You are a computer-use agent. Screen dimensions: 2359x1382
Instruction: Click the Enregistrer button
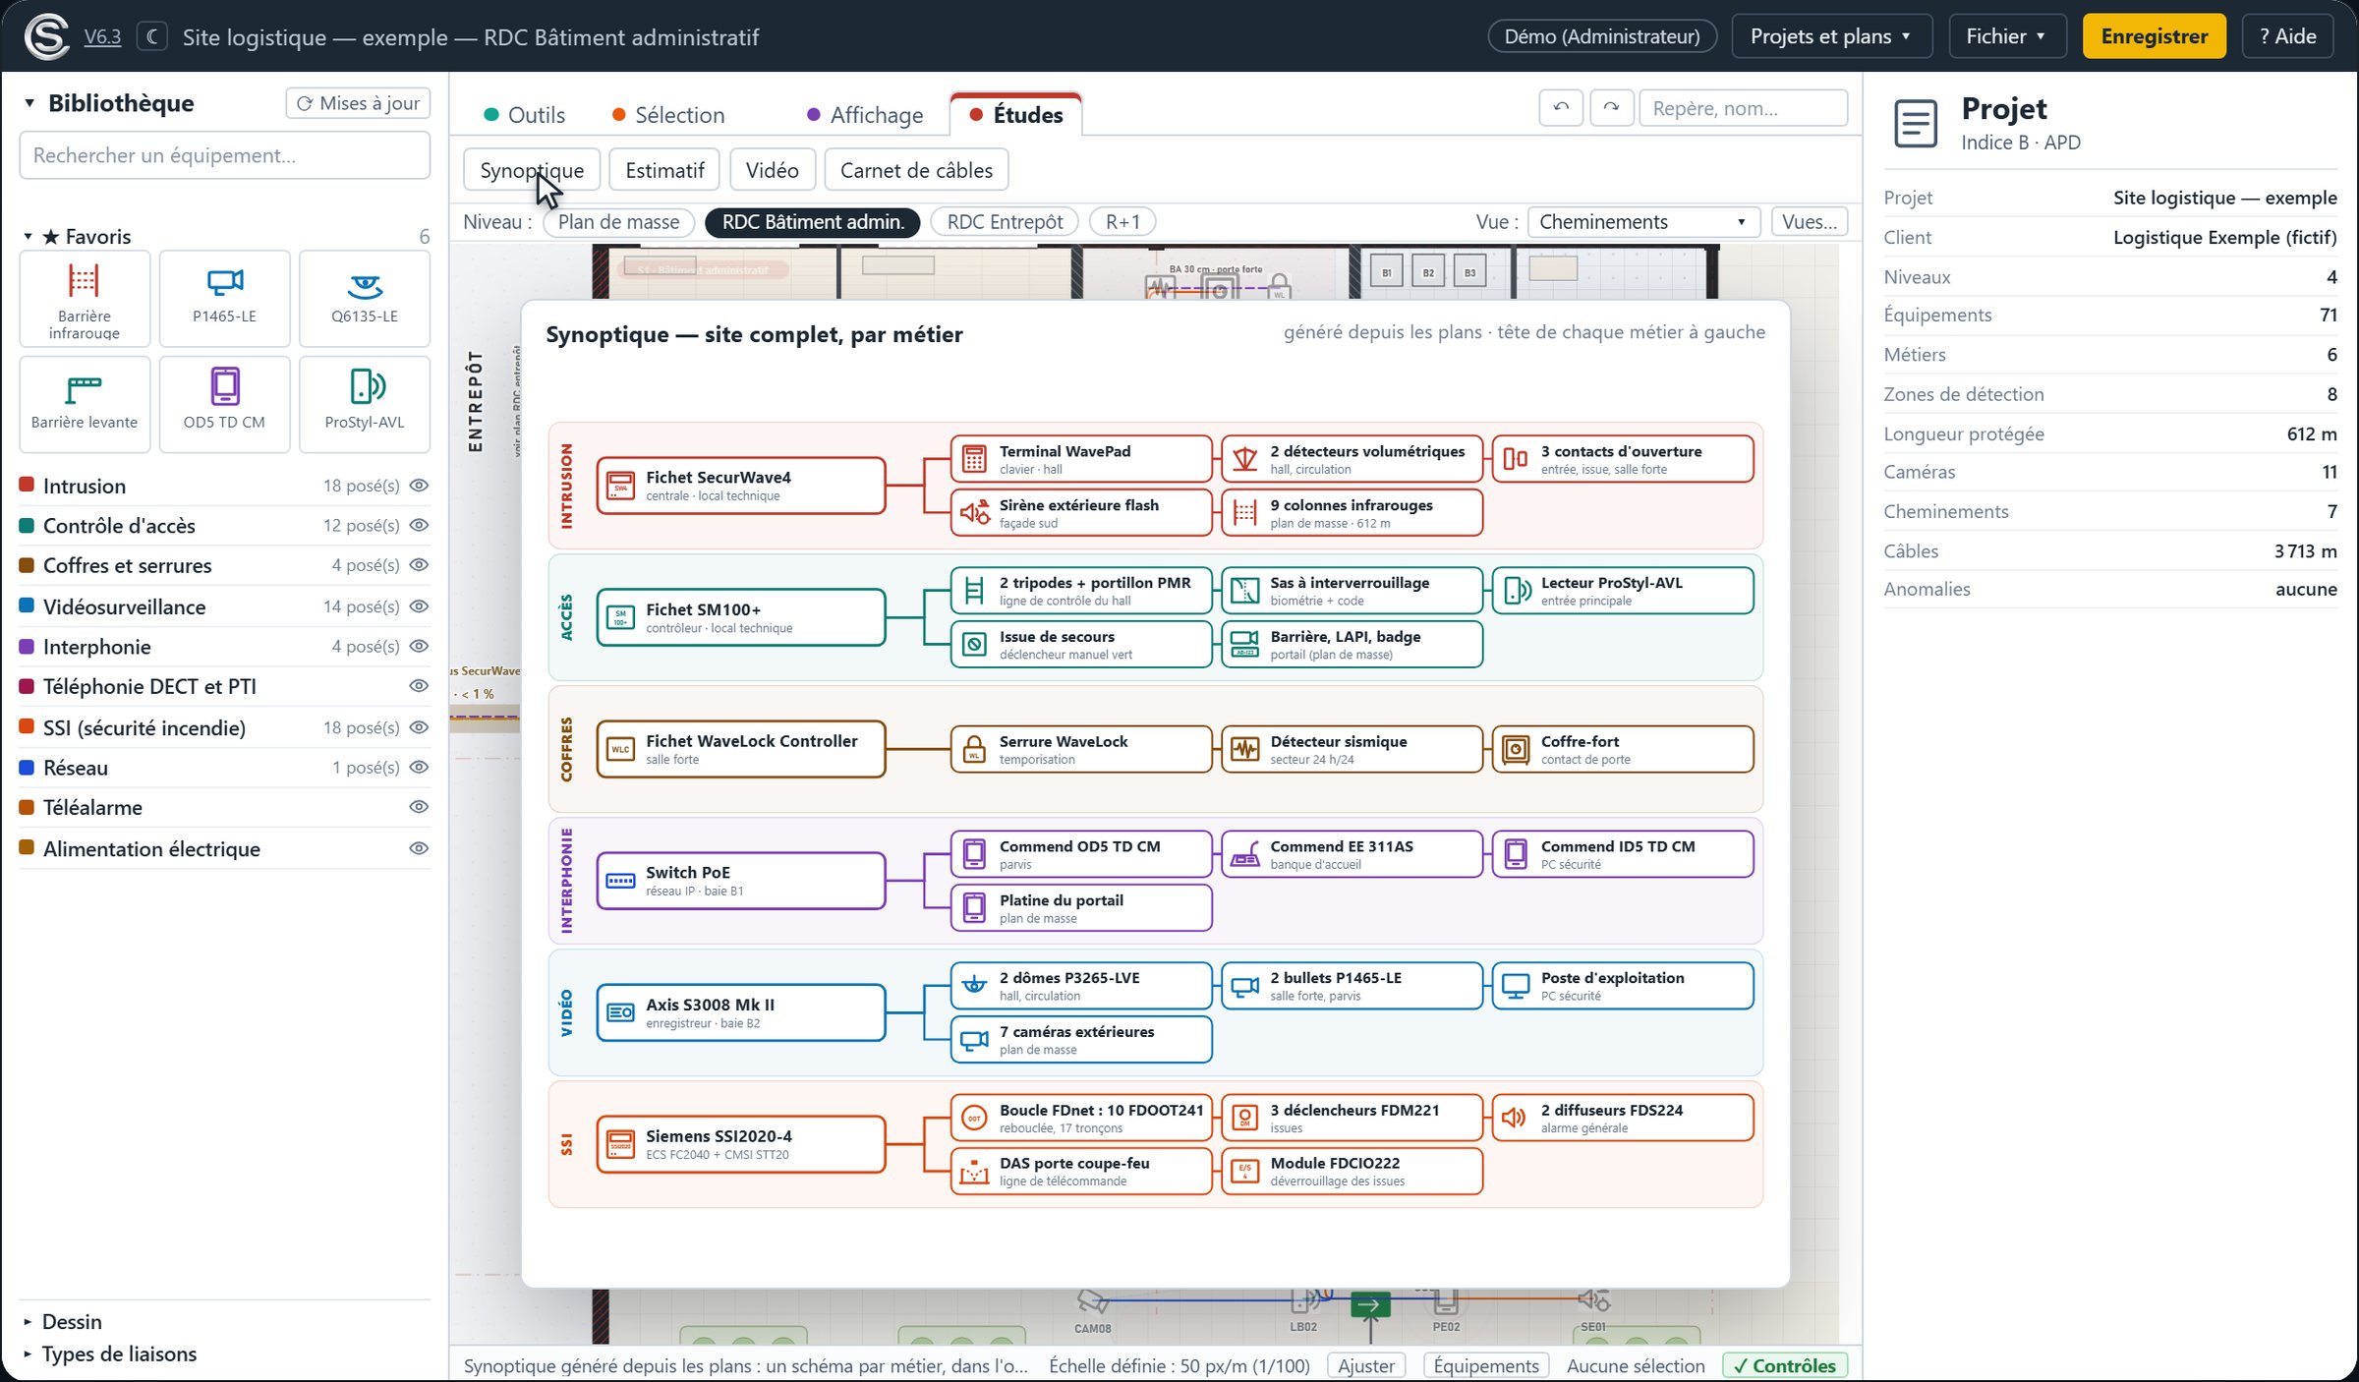point(2155,36)
